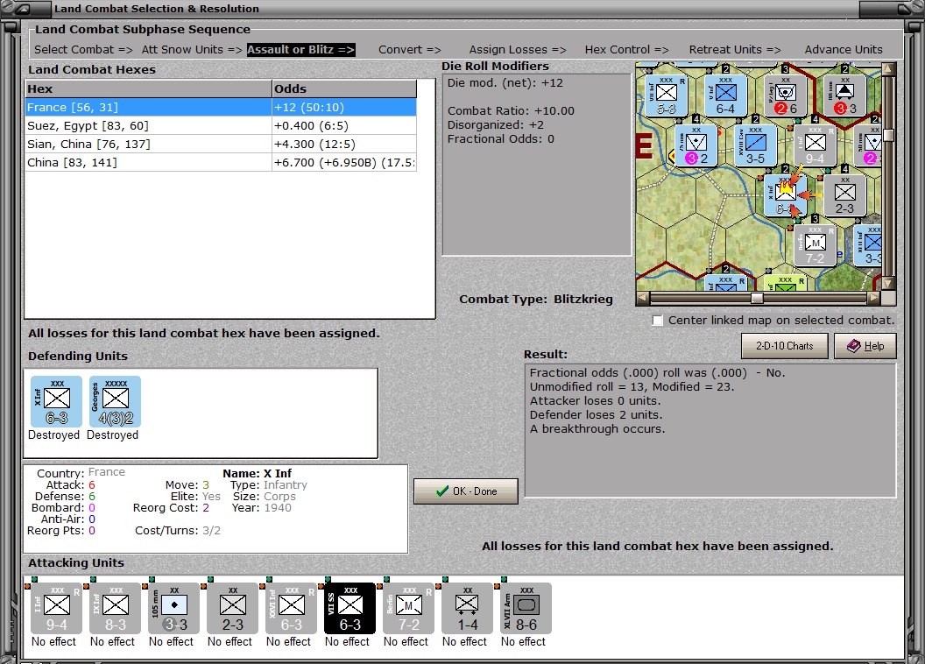Screen dimensions: 925x664
Task: Click the +12 (50:10) odds cell
Action: point(344,108)
